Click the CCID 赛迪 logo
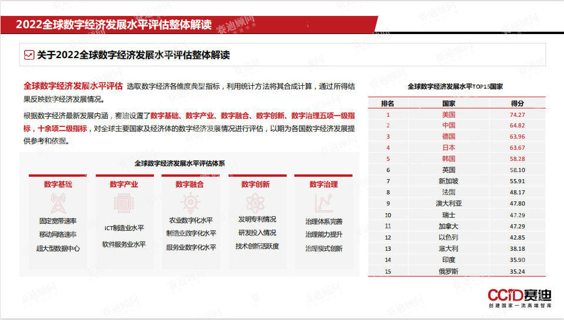 click(519, 298)
